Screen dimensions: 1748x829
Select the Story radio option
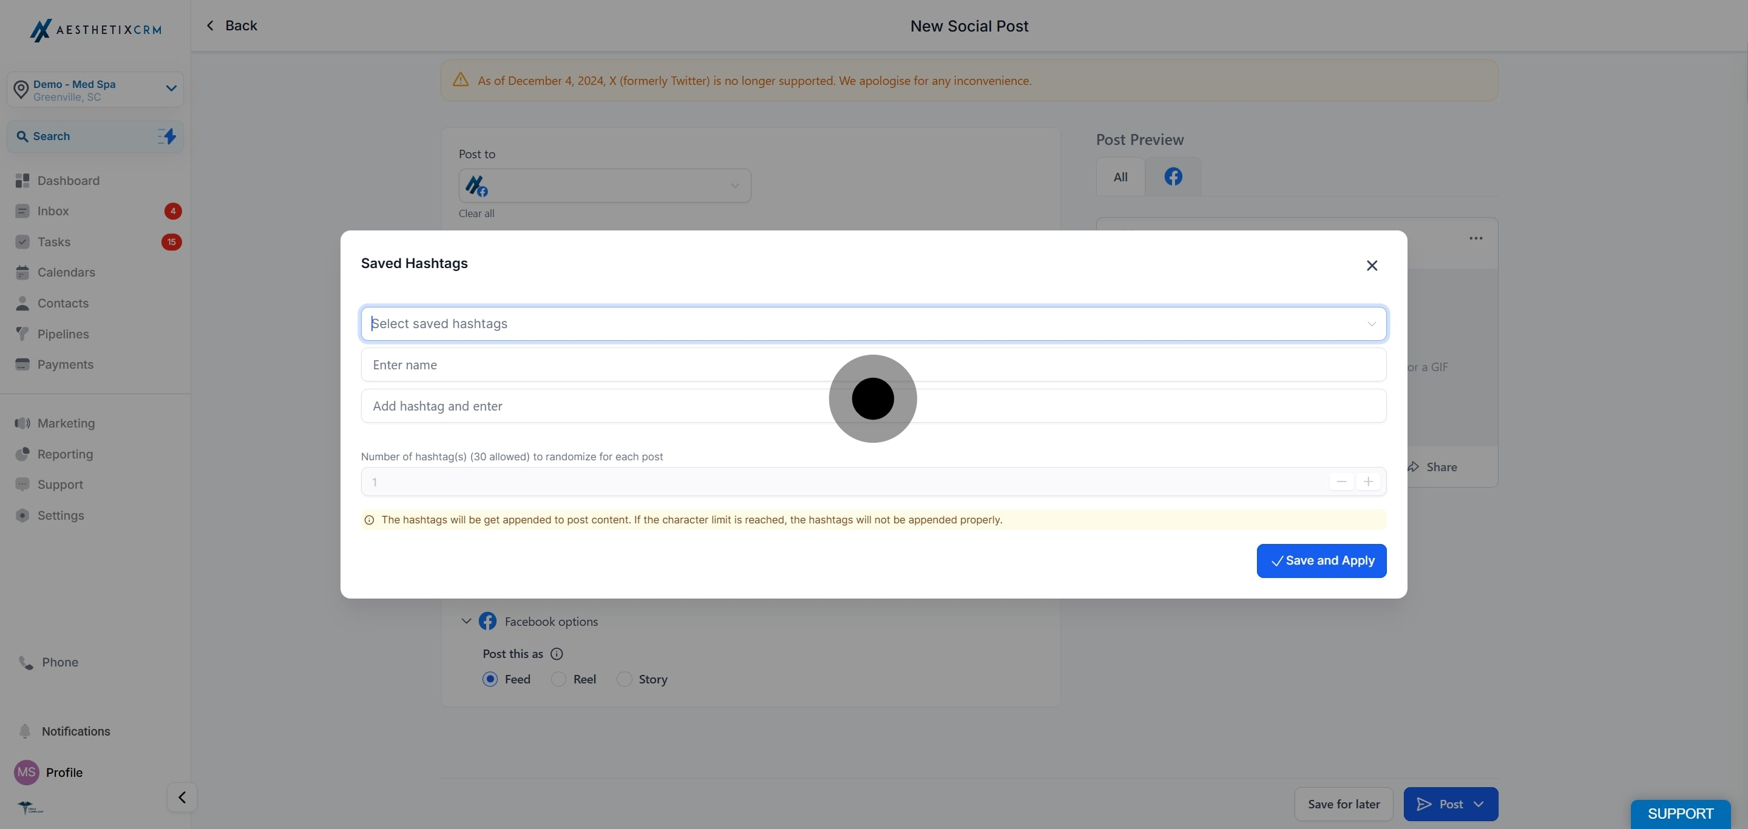(625, 679)
